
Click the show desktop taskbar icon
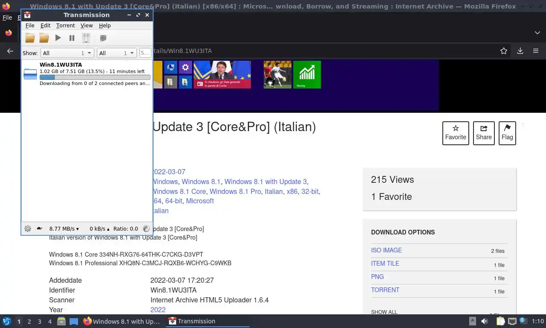pos(73,321)
